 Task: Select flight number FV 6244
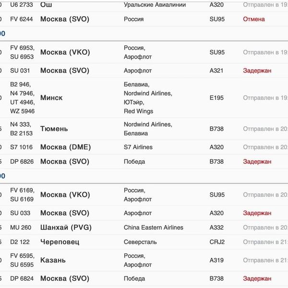22,19
